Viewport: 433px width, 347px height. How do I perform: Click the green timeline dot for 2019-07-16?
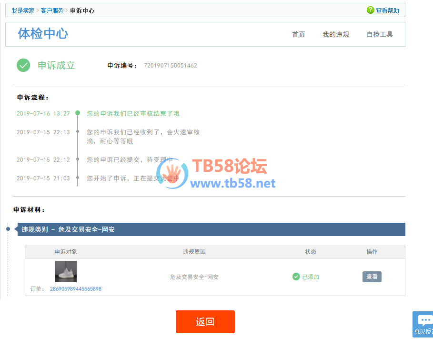coord(78,113)
